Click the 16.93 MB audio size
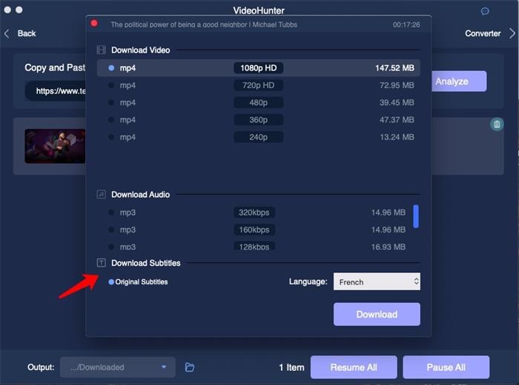The image size is (519, 385). click(389, 247)
